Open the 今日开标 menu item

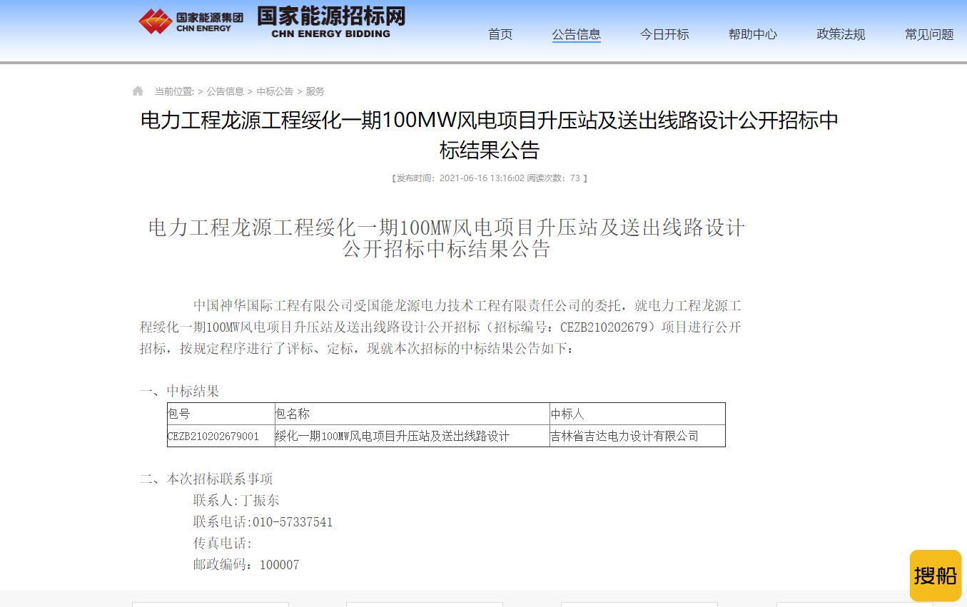[x=664, y=34]
